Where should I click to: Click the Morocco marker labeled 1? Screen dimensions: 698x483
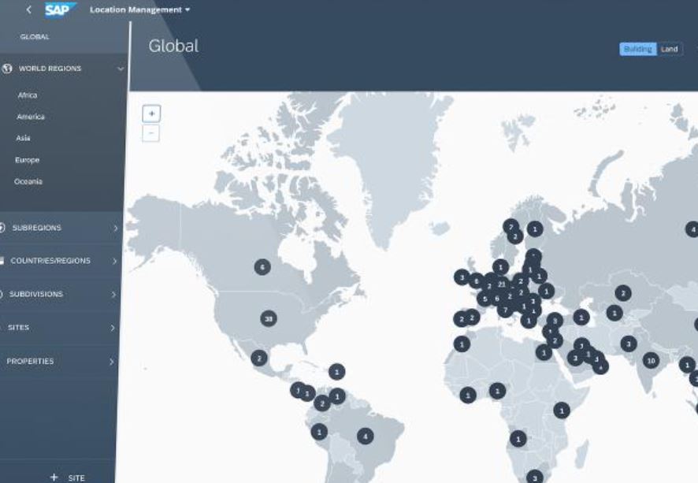click(462, 344)
